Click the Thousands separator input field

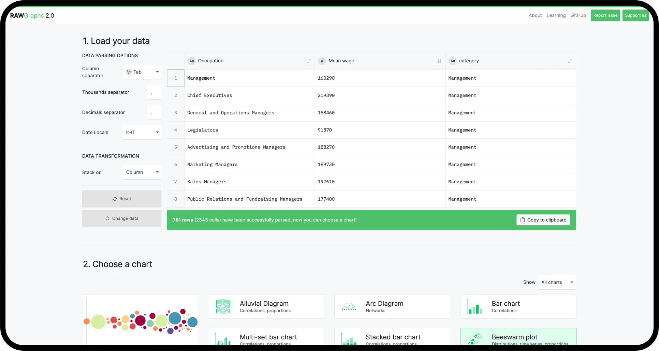154,92
